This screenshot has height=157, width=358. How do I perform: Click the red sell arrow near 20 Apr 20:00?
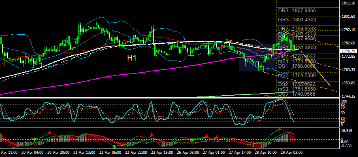tap(49, 132)
